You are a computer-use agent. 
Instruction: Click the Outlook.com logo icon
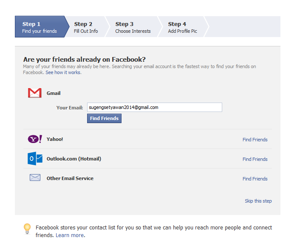35,158
